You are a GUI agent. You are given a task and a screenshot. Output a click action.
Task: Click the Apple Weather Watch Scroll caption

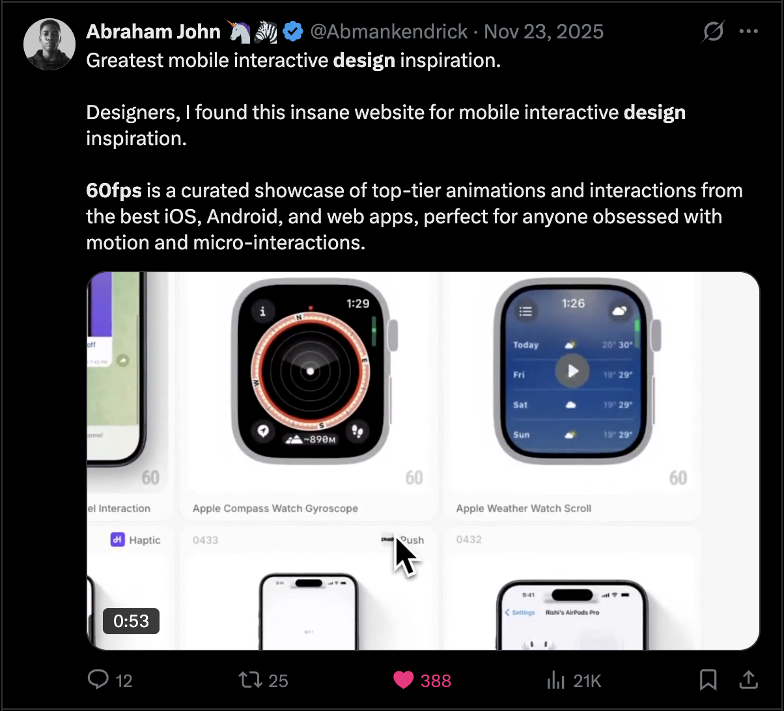[x=524, y=509]
